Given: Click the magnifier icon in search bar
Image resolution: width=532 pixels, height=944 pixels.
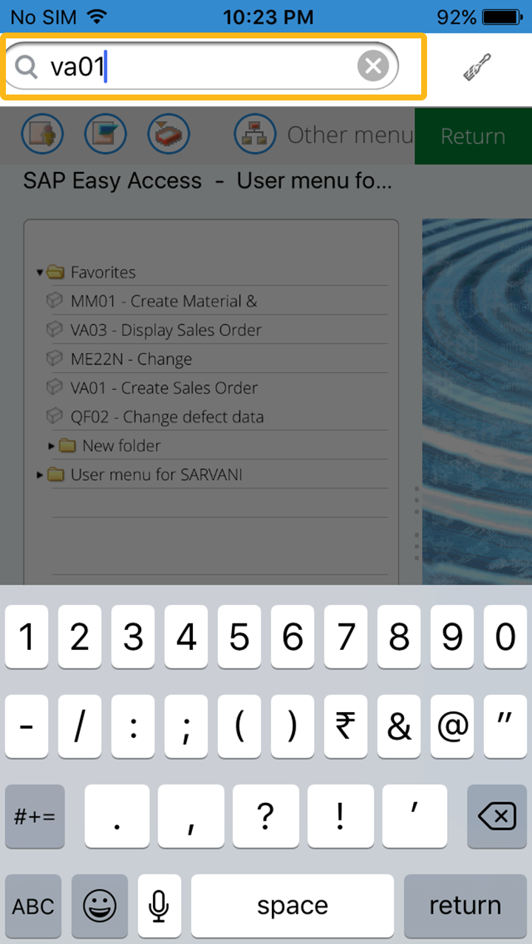Looking at the screenshot, I should 27,67.
